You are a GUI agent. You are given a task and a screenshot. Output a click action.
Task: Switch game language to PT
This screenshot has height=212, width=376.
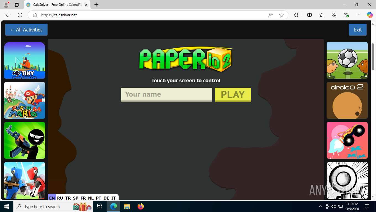(98, 198)
